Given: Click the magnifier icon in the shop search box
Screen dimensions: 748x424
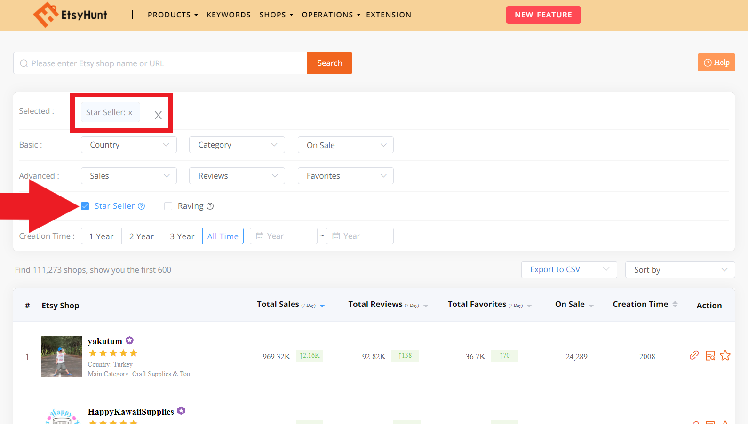Looking at the screenshot, I should [24, 63].
